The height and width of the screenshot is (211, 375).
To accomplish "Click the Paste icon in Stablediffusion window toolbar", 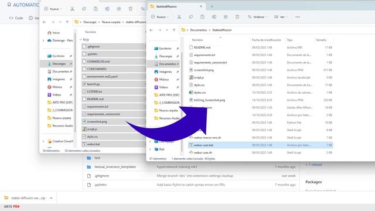I will [x=202, y=17].
